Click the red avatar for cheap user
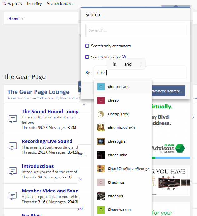197x216 pixels. 101,100
